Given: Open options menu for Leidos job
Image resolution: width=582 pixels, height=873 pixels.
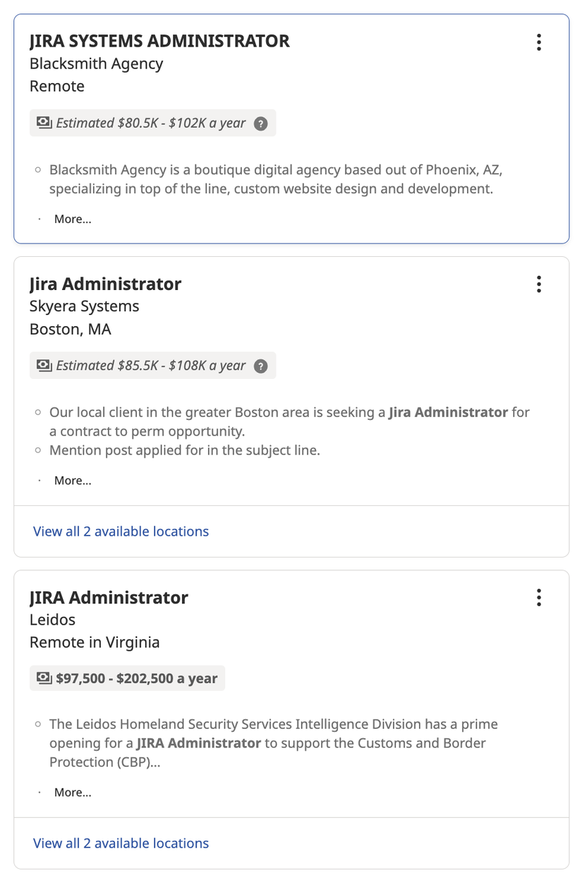Looking at the screenshot, I should [539, 598].
